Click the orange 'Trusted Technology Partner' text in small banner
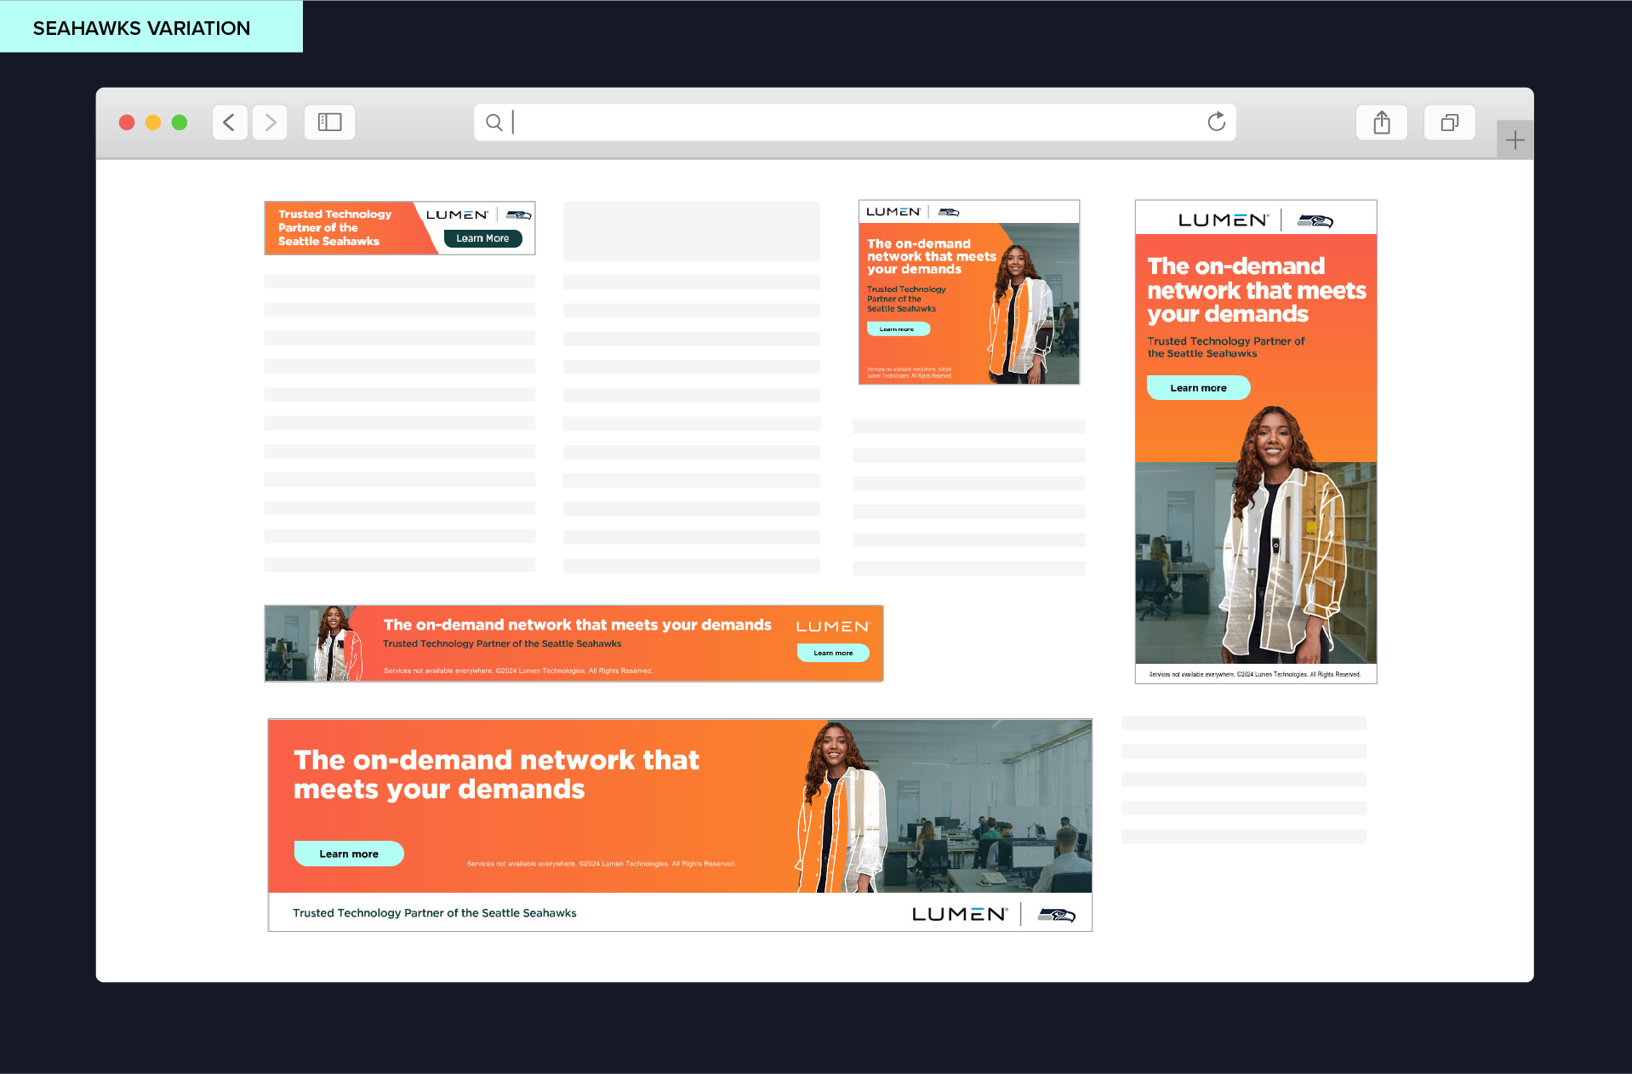This screenshot has width=1632, height=1074. point(335,228)
